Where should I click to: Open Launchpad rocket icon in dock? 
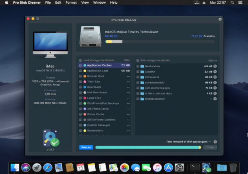tap(37, 168)
